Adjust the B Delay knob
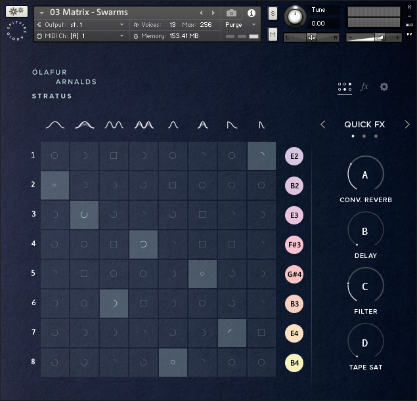The image size is (417, 401). [365, 230]
